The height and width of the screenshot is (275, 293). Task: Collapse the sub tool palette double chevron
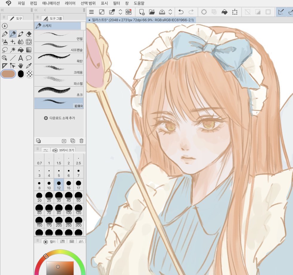pos(36,10)
